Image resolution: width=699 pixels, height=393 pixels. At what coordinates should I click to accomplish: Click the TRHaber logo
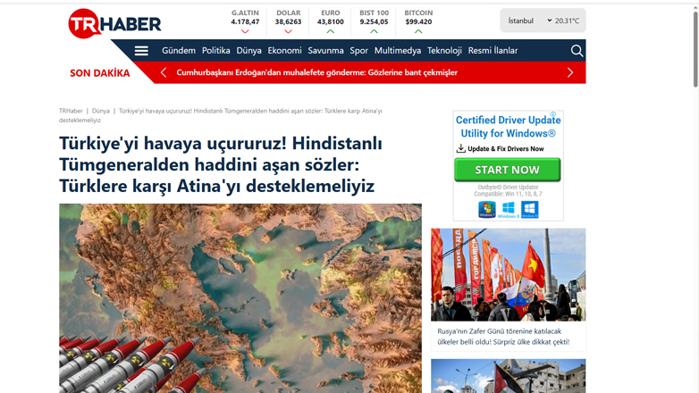(x=114, y=24)
